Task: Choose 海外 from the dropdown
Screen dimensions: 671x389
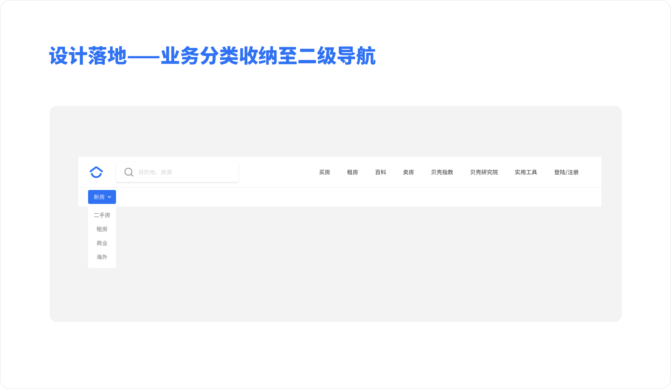Action: 102,257
